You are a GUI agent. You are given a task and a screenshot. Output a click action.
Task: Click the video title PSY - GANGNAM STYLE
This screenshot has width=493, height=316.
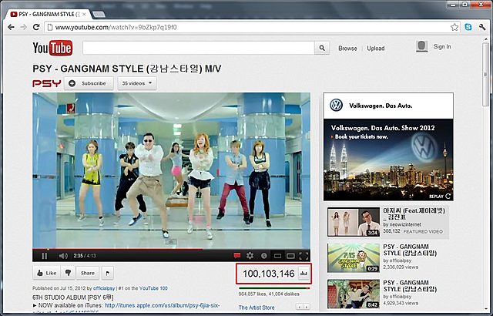[x=127, y=69]
